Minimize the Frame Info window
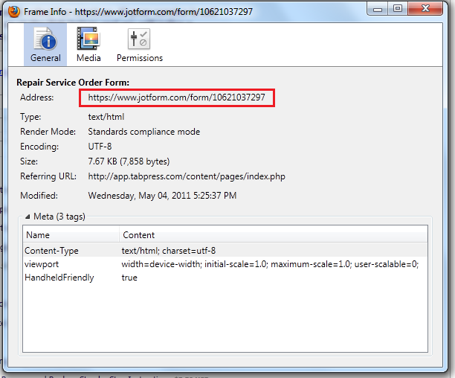455x378 pixels. [x=378, y=8]
